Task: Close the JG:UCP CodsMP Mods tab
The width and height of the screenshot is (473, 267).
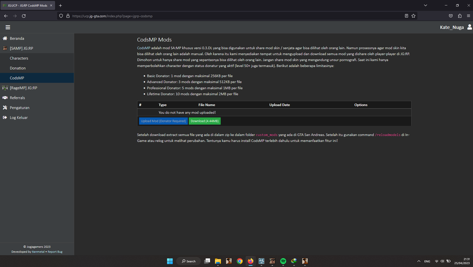Action: pyautogui.click(x=51, y=6)
